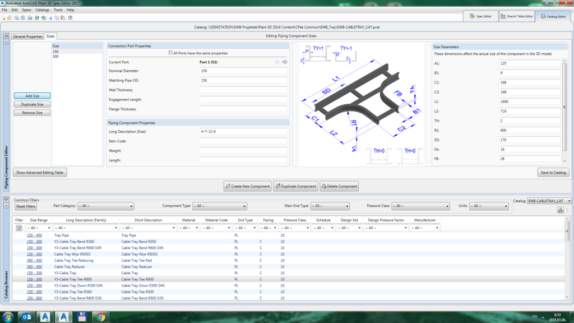Click the L1 size parameter field

tap(529, 101)
